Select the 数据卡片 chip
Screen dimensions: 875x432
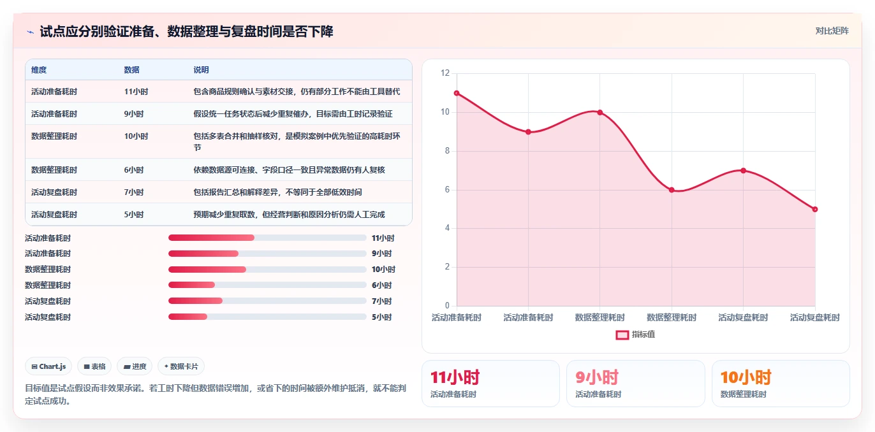click(x=181, y=366)
